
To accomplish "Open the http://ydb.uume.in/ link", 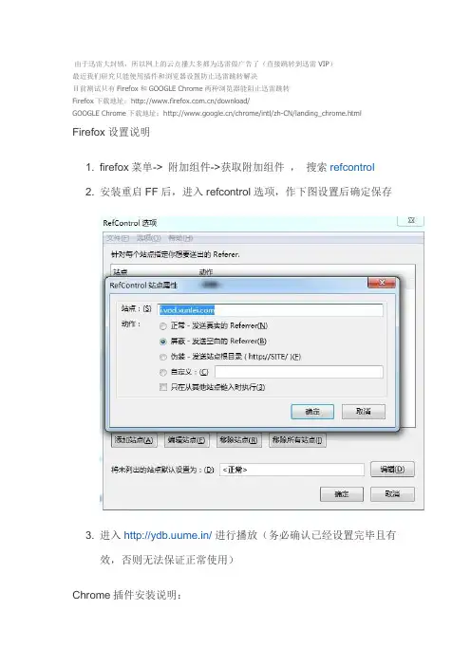I will (168, 535).
